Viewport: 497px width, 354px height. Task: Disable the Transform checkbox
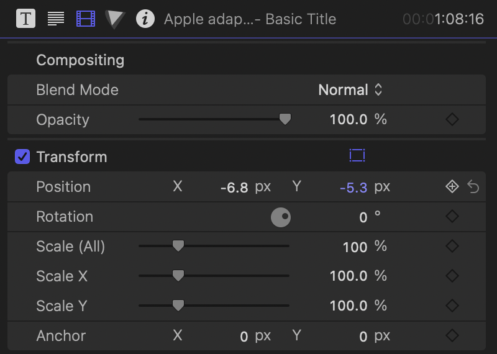point(22,157)
